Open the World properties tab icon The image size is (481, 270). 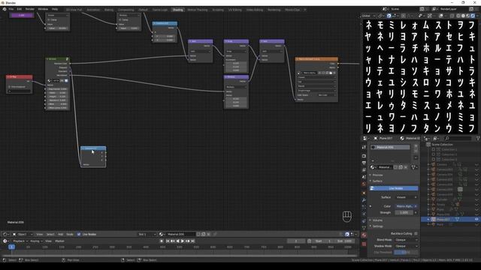pyautogui.click(x=364, y=184)
